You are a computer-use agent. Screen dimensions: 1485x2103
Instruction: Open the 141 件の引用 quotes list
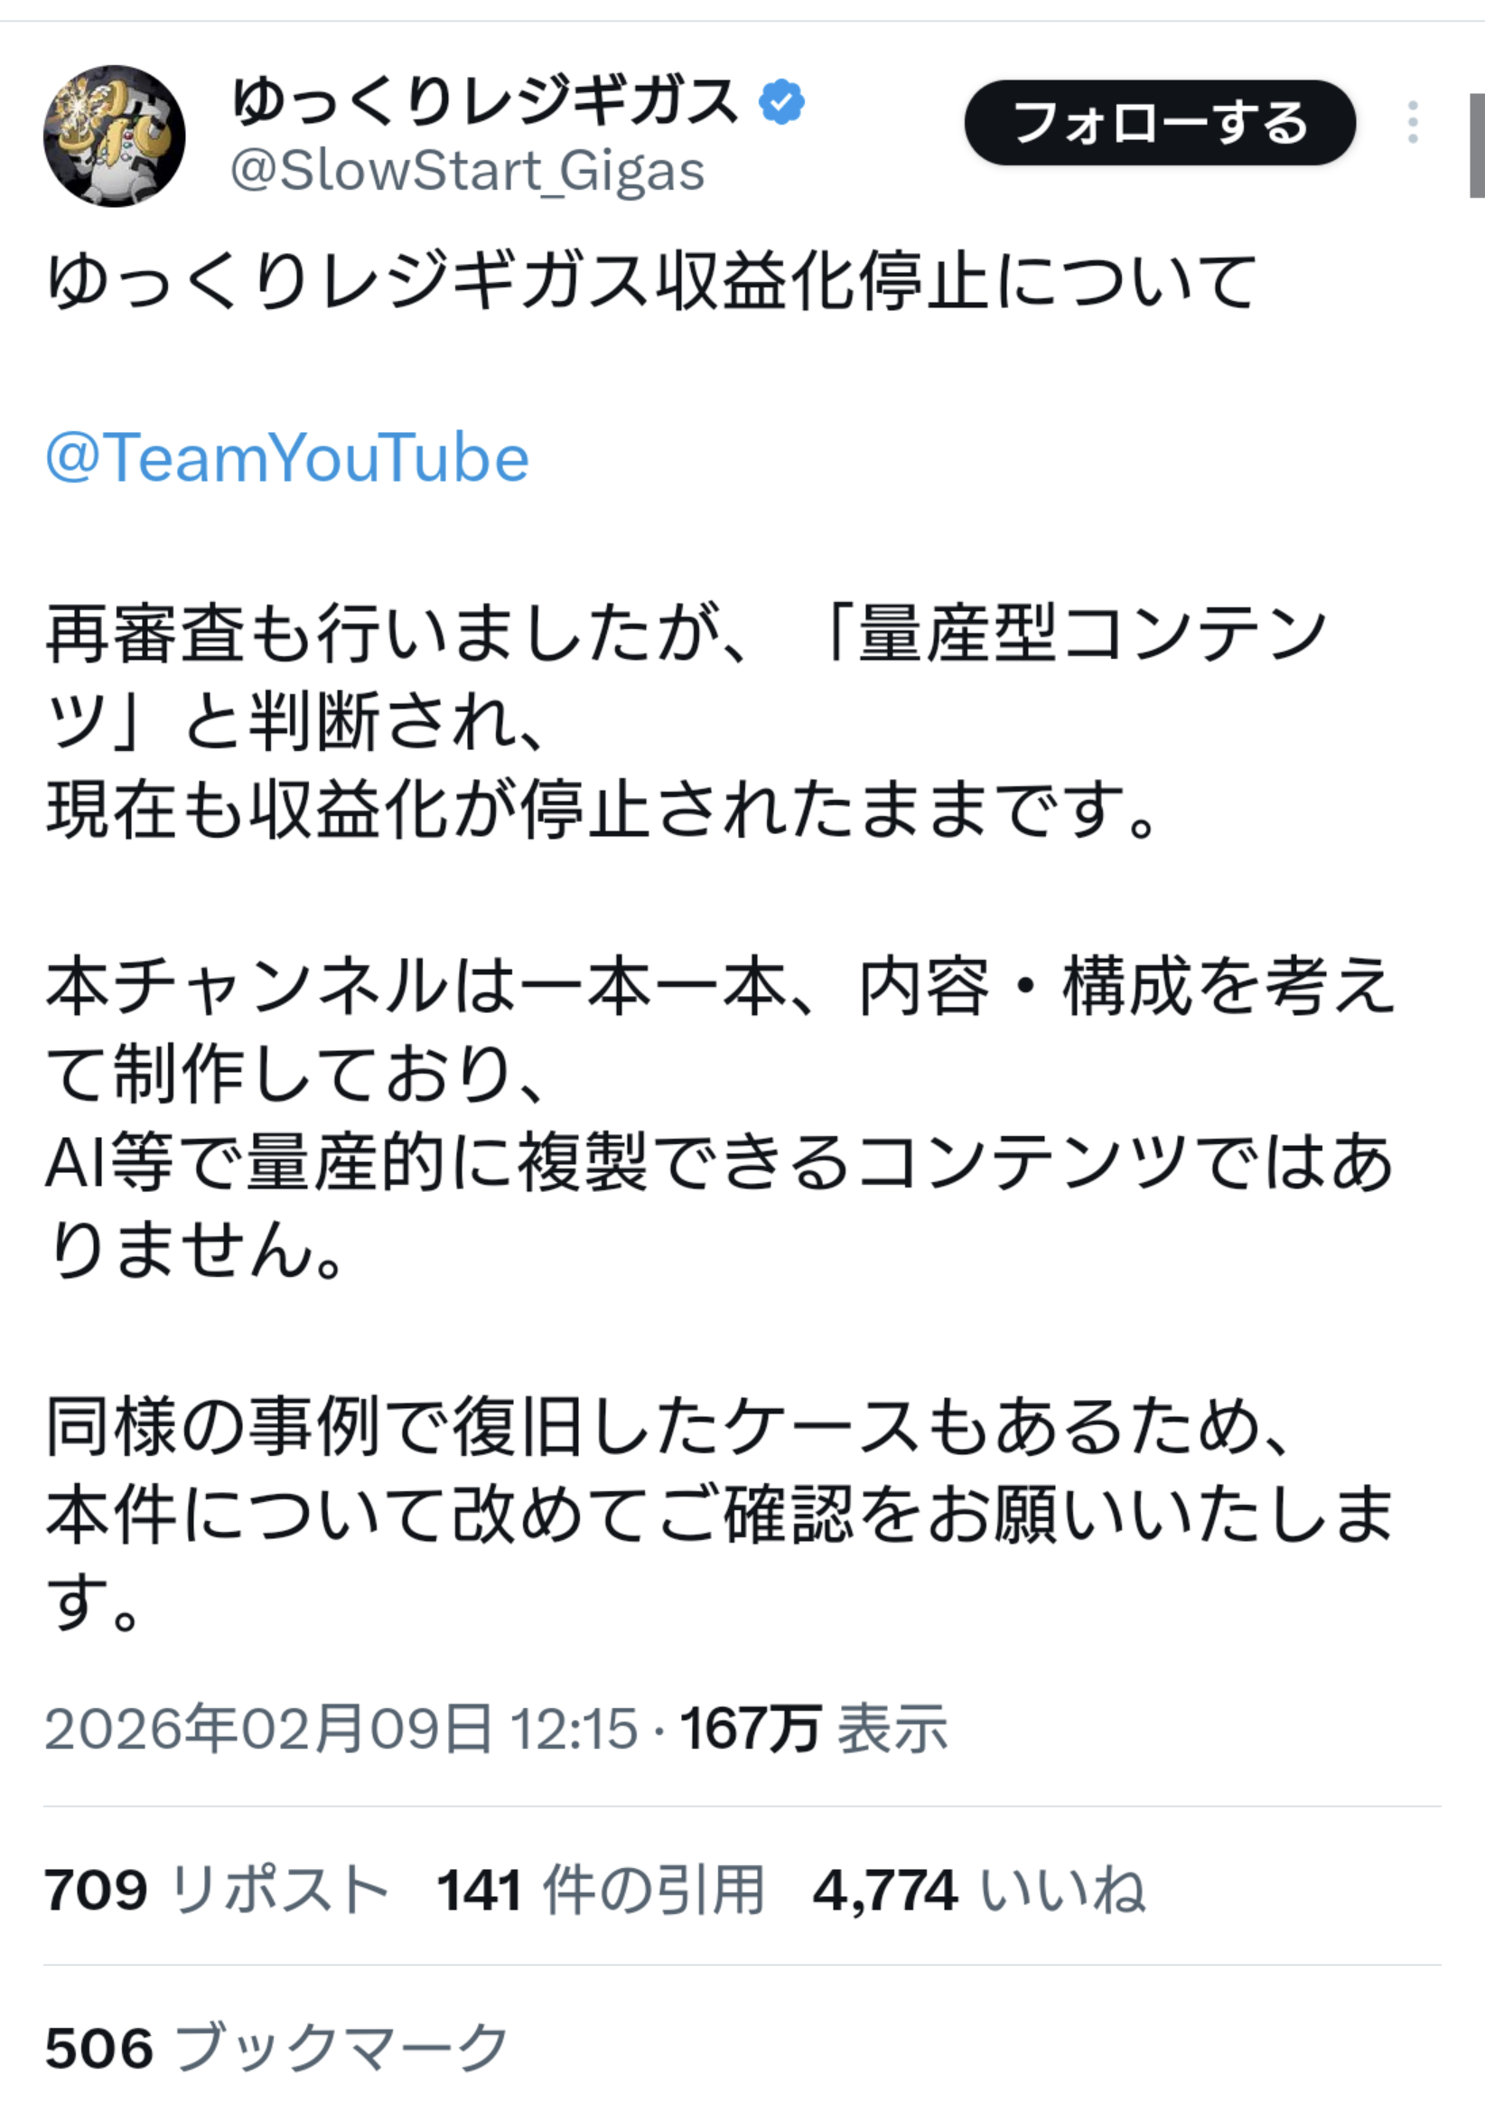tap(601, 1890)
